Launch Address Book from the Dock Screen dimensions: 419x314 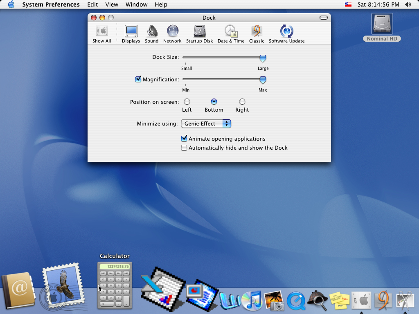(18, 291)
